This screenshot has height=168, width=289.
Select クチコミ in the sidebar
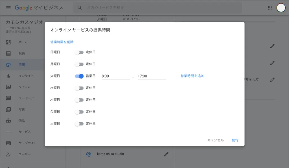(x=25, y=87)
